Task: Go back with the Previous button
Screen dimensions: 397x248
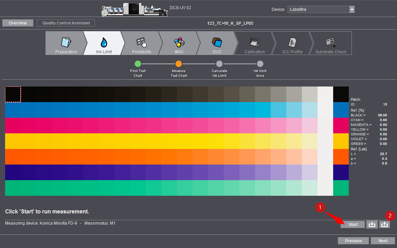Action: point(353,241)
